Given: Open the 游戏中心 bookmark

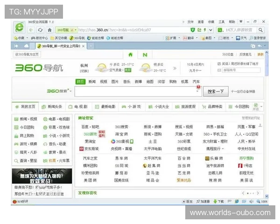Looking at the screenshot, I should [x=40, y=38].
